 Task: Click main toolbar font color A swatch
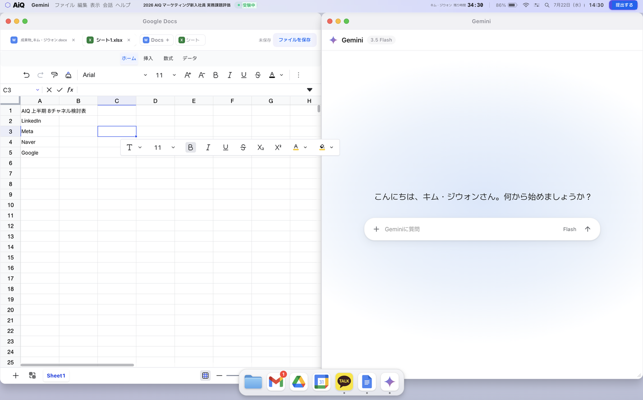tap(272, 75)
